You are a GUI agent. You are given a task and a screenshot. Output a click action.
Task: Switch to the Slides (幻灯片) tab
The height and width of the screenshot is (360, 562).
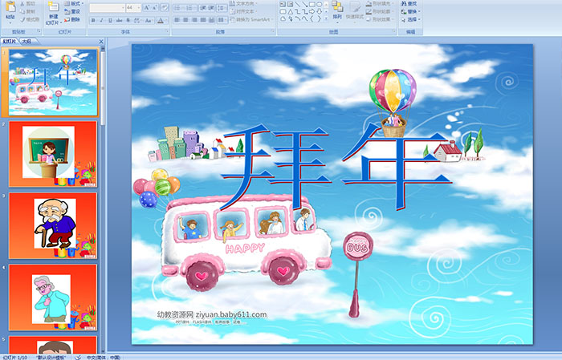click(x=10, y=40)
